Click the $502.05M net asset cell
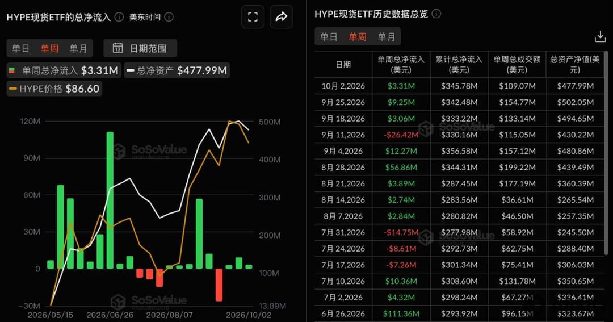This screenshot has width=613, height=322. coord(574,103)
